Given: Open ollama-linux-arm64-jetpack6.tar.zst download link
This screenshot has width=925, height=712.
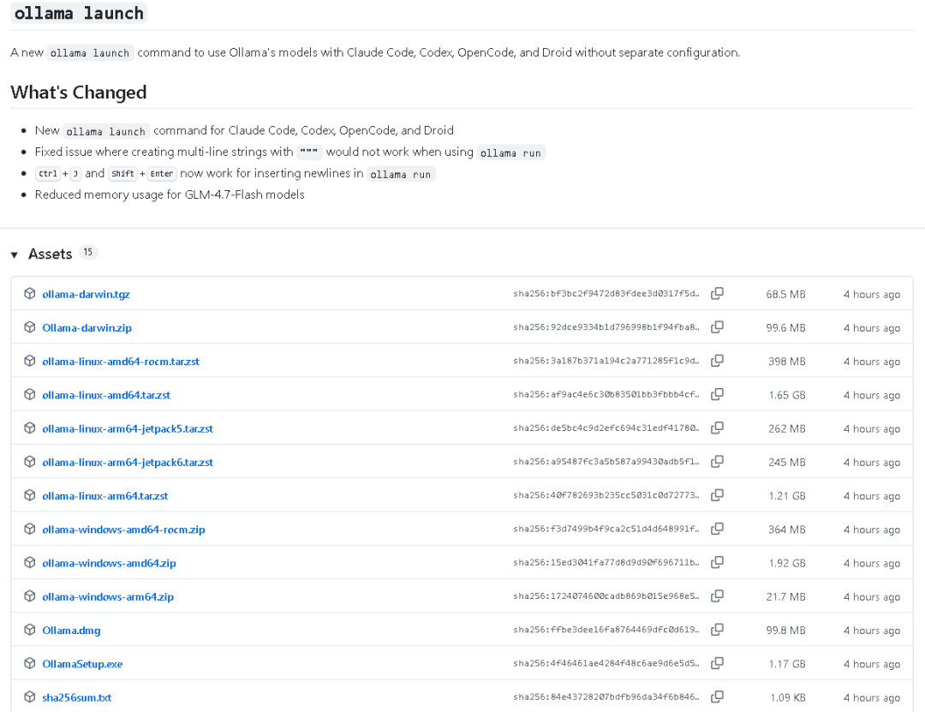Looking at the screenshot, I should click(128, 463).
